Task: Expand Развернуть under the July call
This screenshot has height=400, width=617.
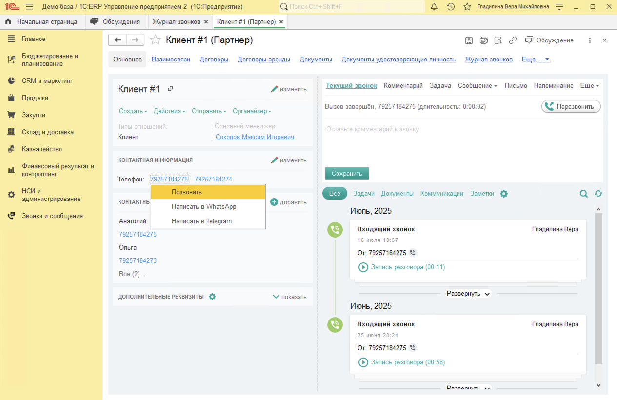Action: 468,294
